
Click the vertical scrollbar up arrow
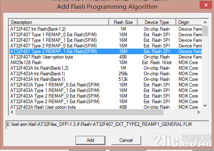[205, 22]
